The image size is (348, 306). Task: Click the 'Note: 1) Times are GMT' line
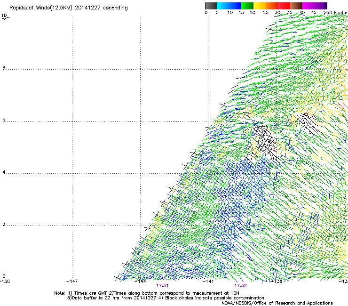click(x=147, y=293)
